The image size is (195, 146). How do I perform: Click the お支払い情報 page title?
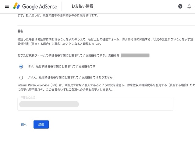[82, 6]
